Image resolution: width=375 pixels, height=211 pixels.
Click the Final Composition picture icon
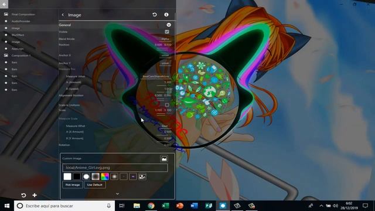(6, 14)
